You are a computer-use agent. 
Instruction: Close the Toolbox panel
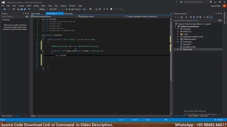coord(28,13)
